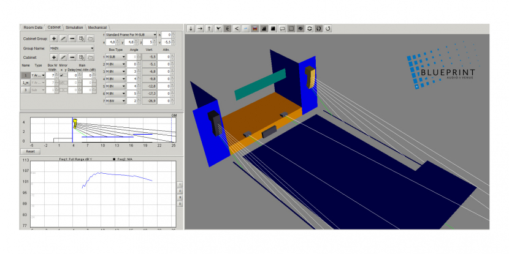The height and width of the screenshot is (254, 509).
Task: Remove cabinet group with minus icon
Action: click(x=72, y=39)
